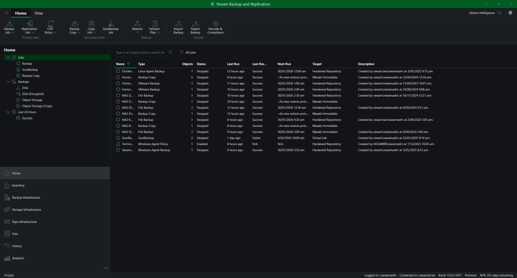Open the All jobs filter
517x278 pixels.
(x=188, y=52)
